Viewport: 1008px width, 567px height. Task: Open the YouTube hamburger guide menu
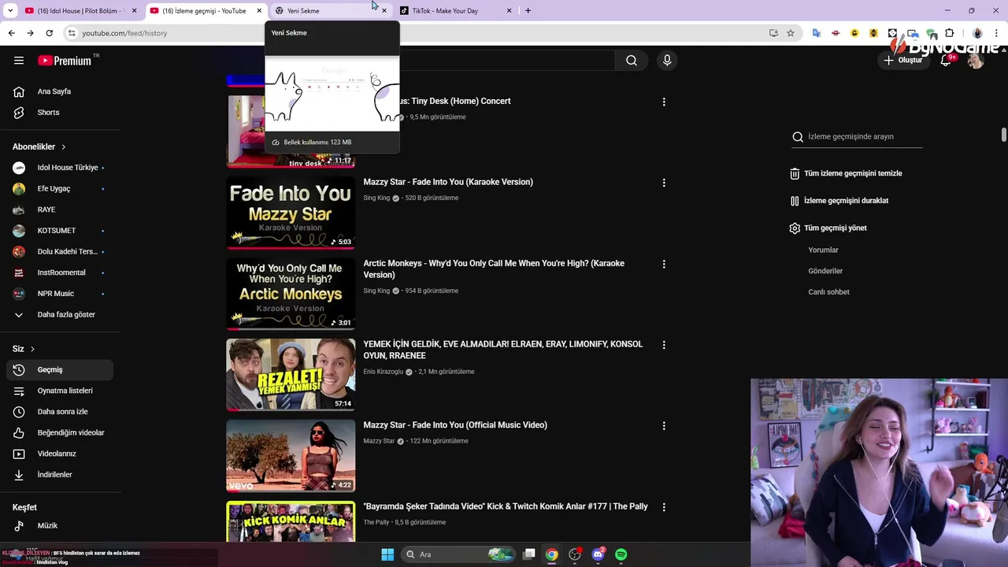(x=19, y=61)
